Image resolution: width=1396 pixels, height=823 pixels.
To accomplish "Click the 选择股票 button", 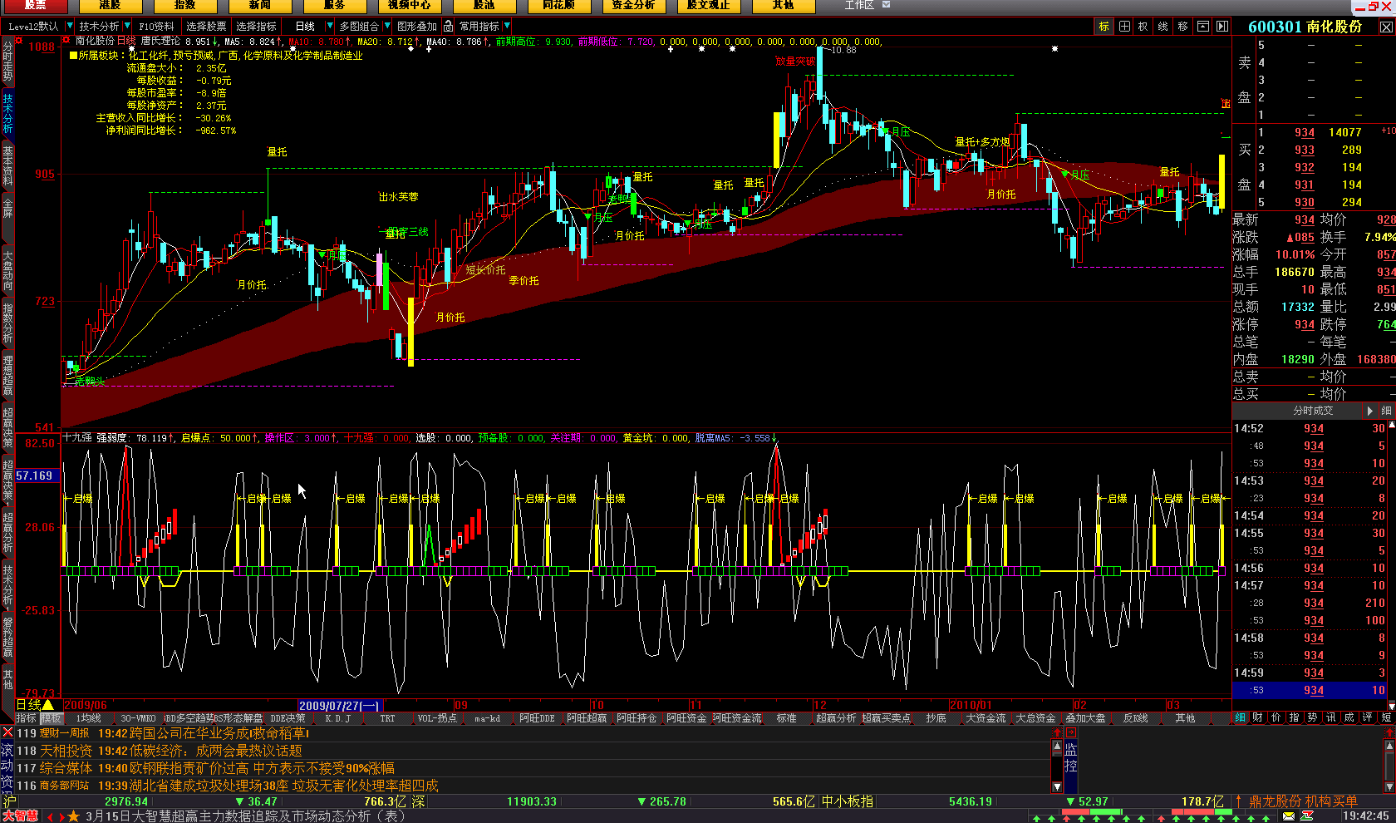I will [206, 27].
